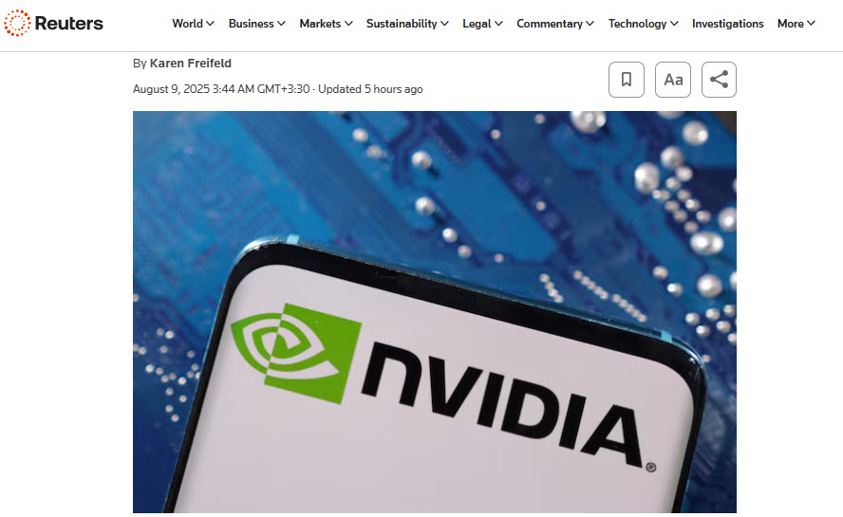This screenshot has width=843, height=517.
Task: Click the chevron next to Technology
Action: pos(674,24)
